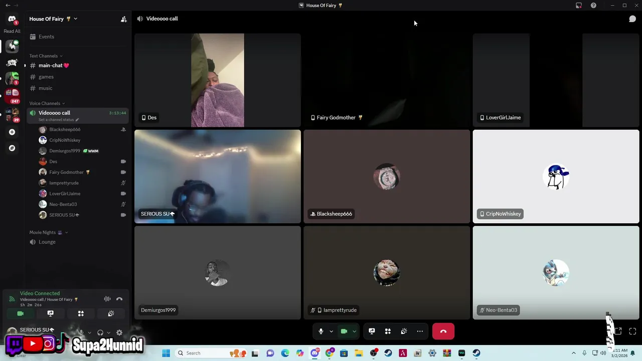642x361 pixels.
Task: Collapse the Voice Channels category
Action: 47,103
